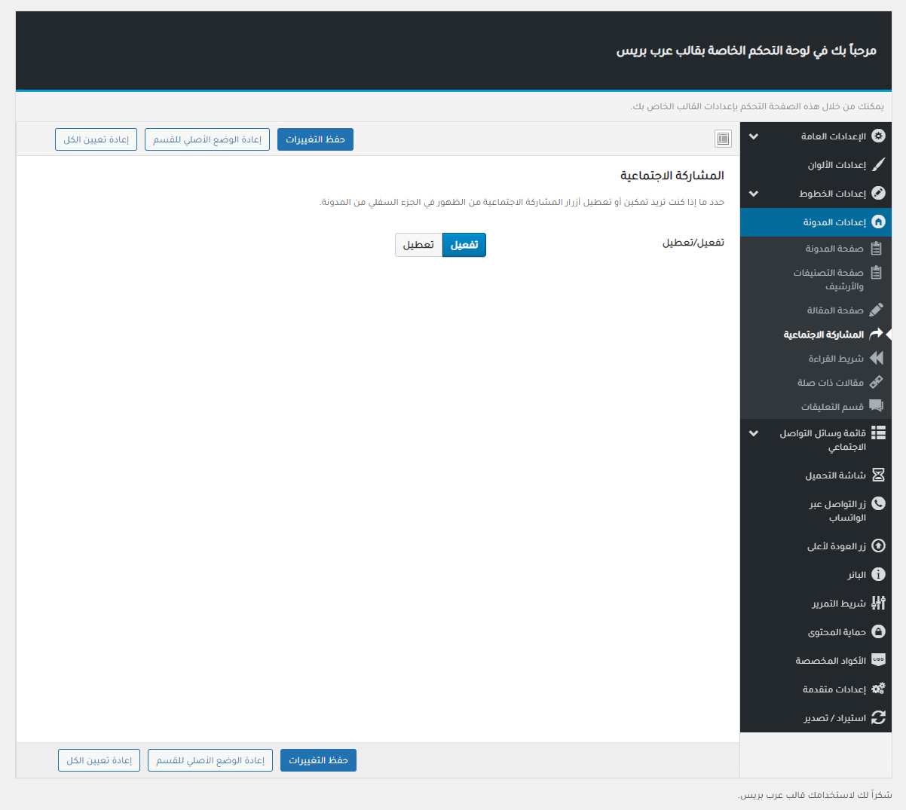Click the bottom إعادة تعيين الكل button
Screen dimensions: 906x810
coord(99,760)
